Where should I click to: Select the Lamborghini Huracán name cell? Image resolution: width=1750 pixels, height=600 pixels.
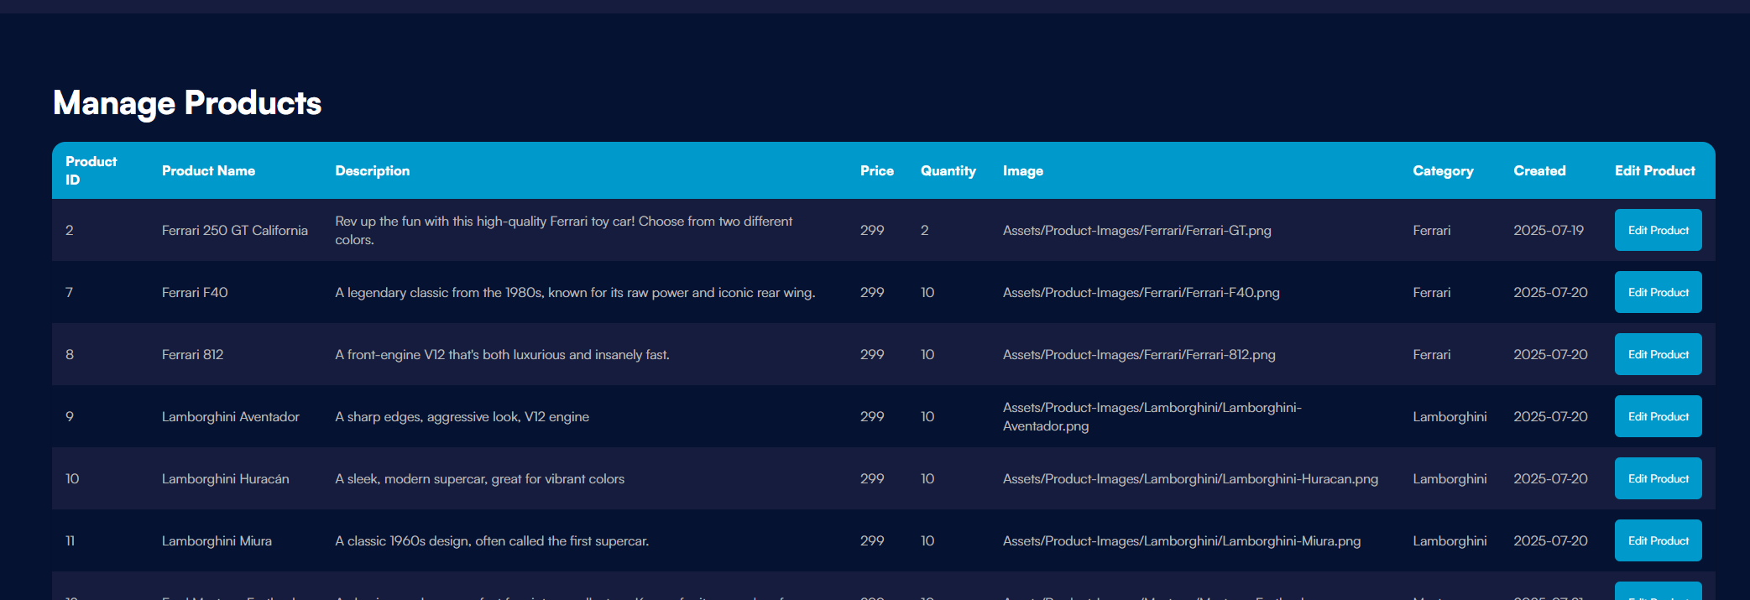(225, 478)
